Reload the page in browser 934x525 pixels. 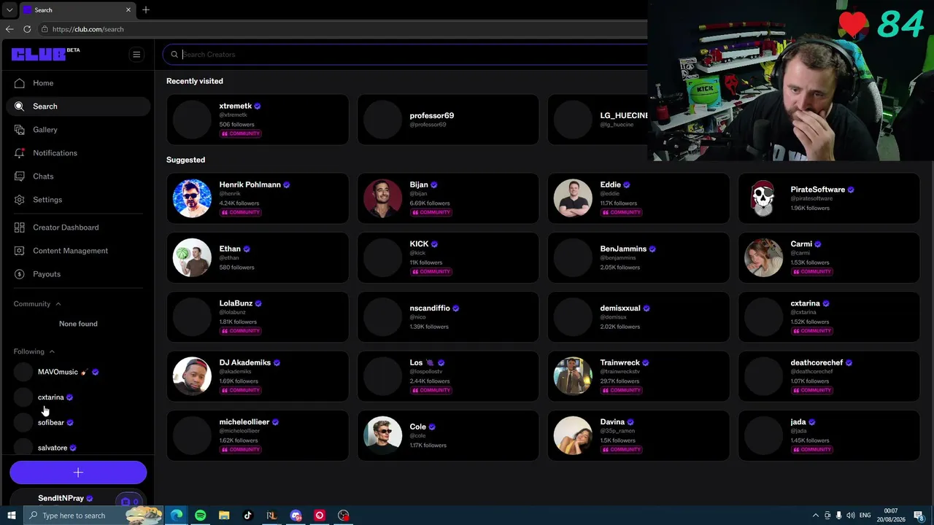[27, 29]
